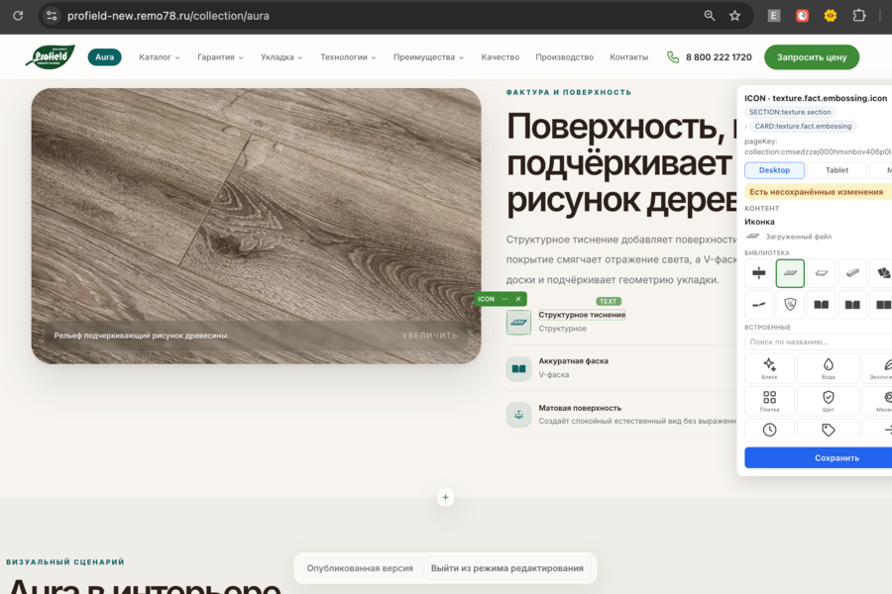Screen dimensions: 892x594
Task: Add a section with the plus button
Action: (445, 497)
